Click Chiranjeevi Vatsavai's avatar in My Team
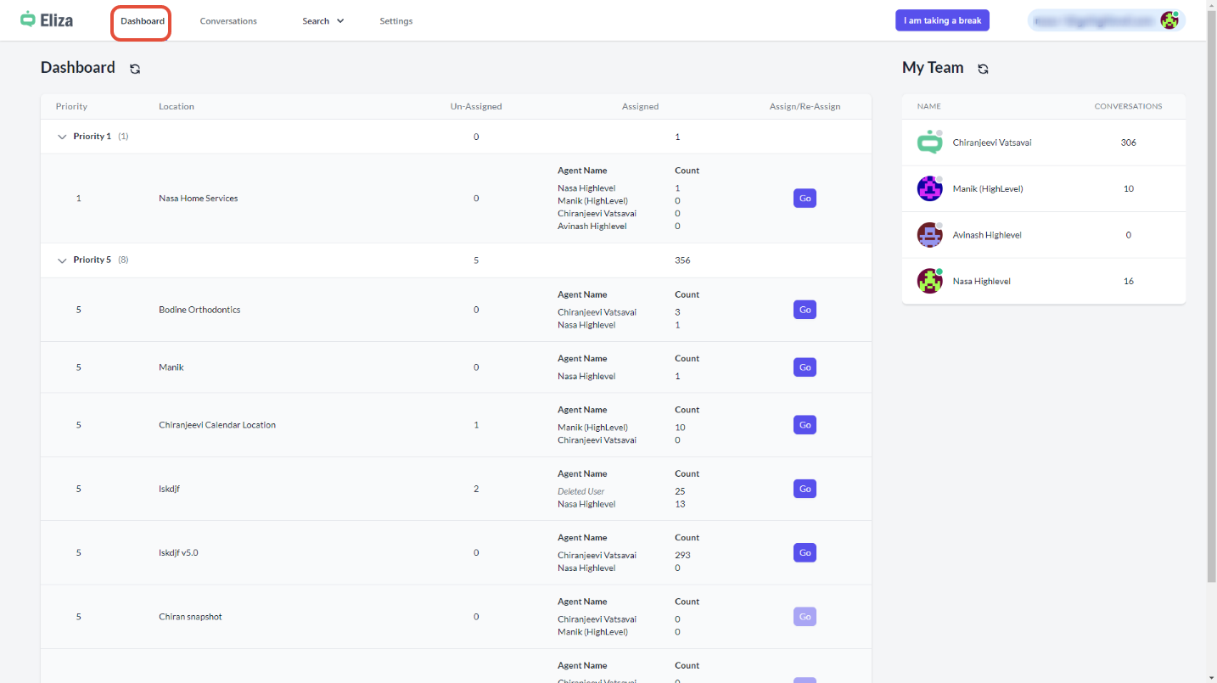The image size is (1217, 683). coord(929,143)
